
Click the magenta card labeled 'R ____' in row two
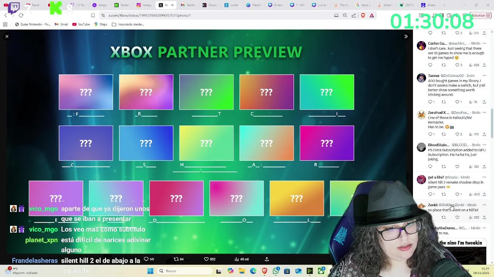327,143
